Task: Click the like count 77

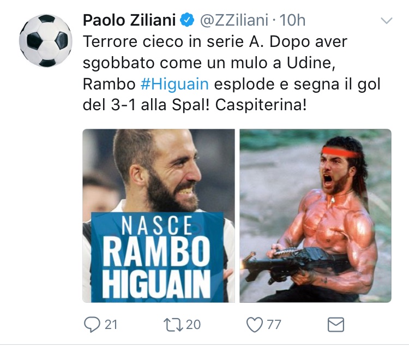Action: [x=274, y=325]
